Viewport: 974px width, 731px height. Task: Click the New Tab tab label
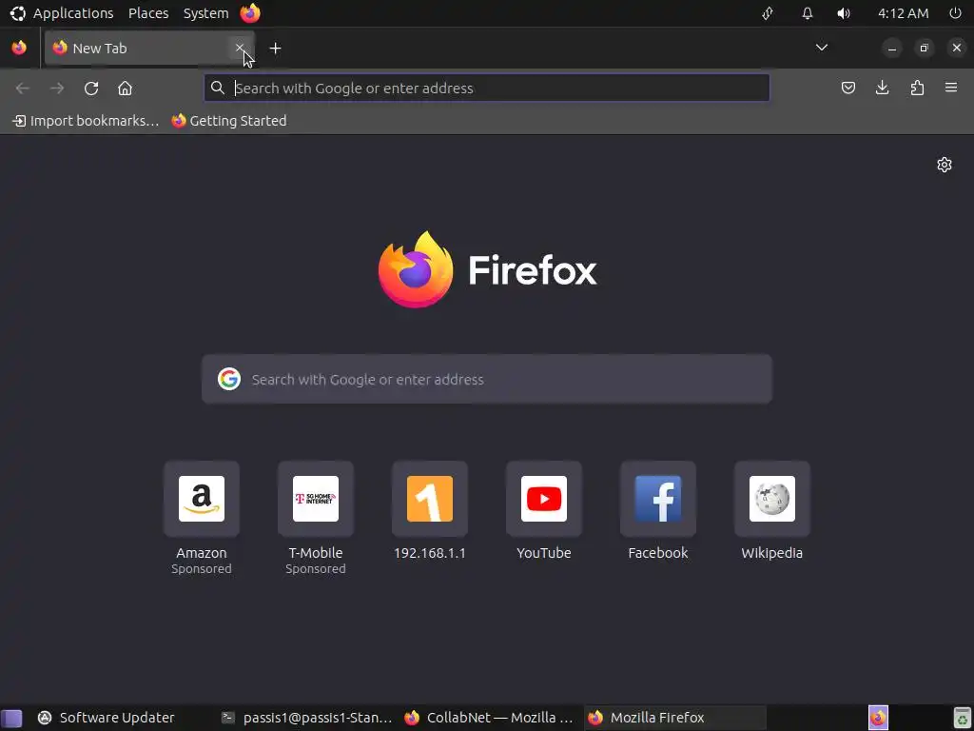pos(99,48)
